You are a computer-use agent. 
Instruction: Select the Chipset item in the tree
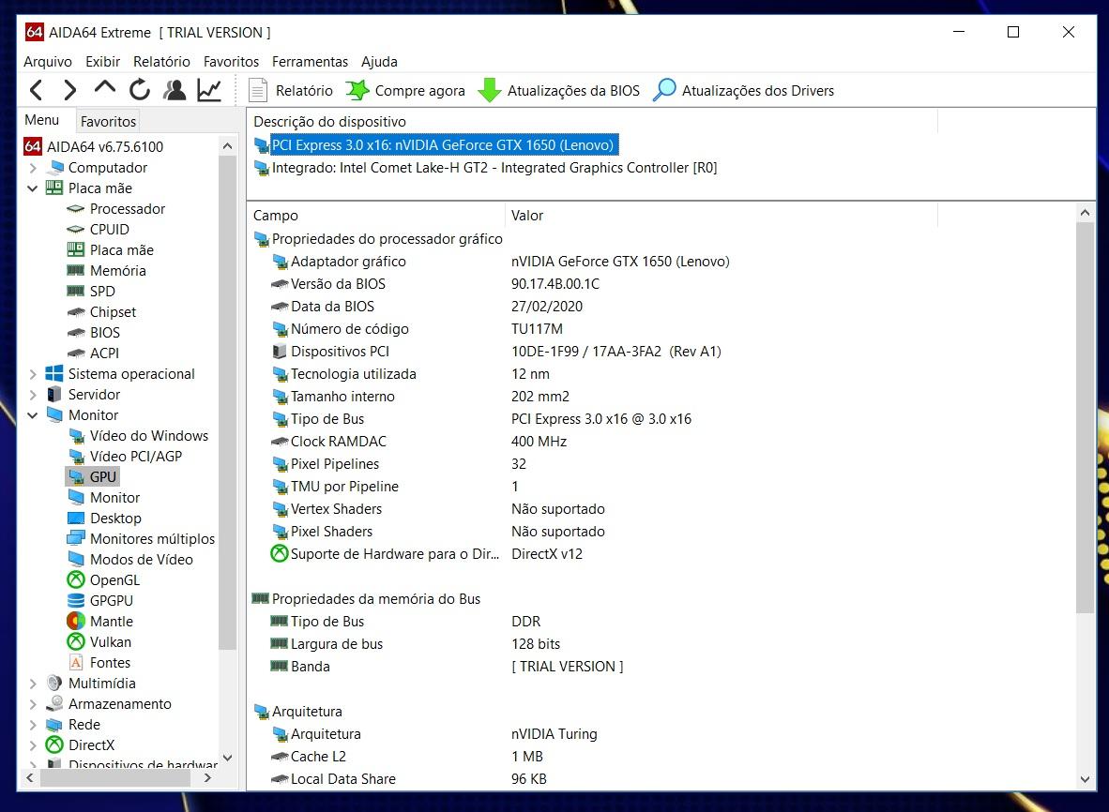tap(113, 311)
